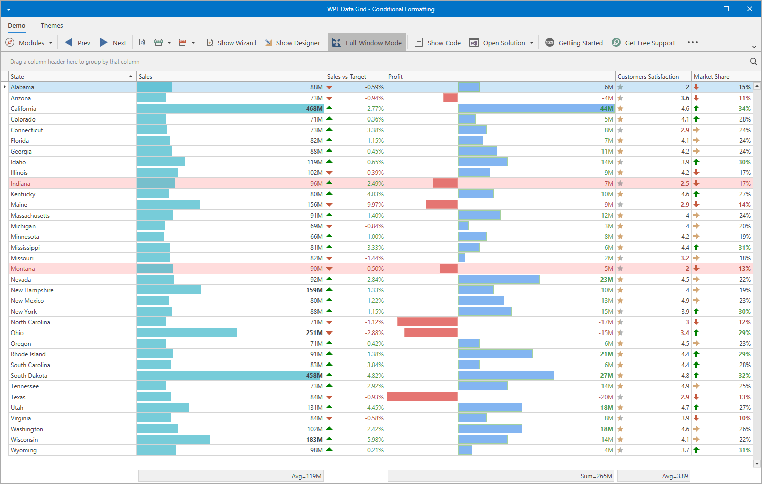Click the Show Wizard button
This screenshot has width=762, height=484.
231,43
